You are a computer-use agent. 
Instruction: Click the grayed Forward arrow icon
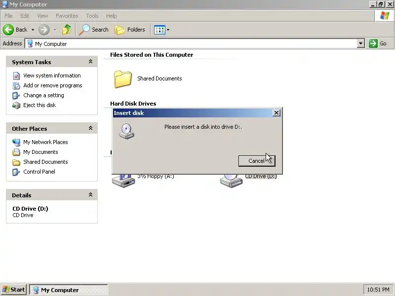point(44,30)
